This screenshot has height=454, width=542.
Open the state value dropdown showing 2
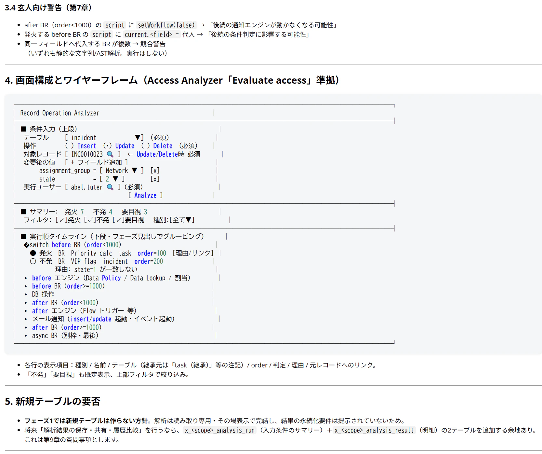(x=112, y=179)
